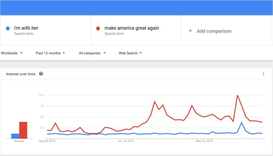Image resolution: width=273 pixels, height=156 pixels.
Task: Click the red average bar
Action: pos(23,130)
